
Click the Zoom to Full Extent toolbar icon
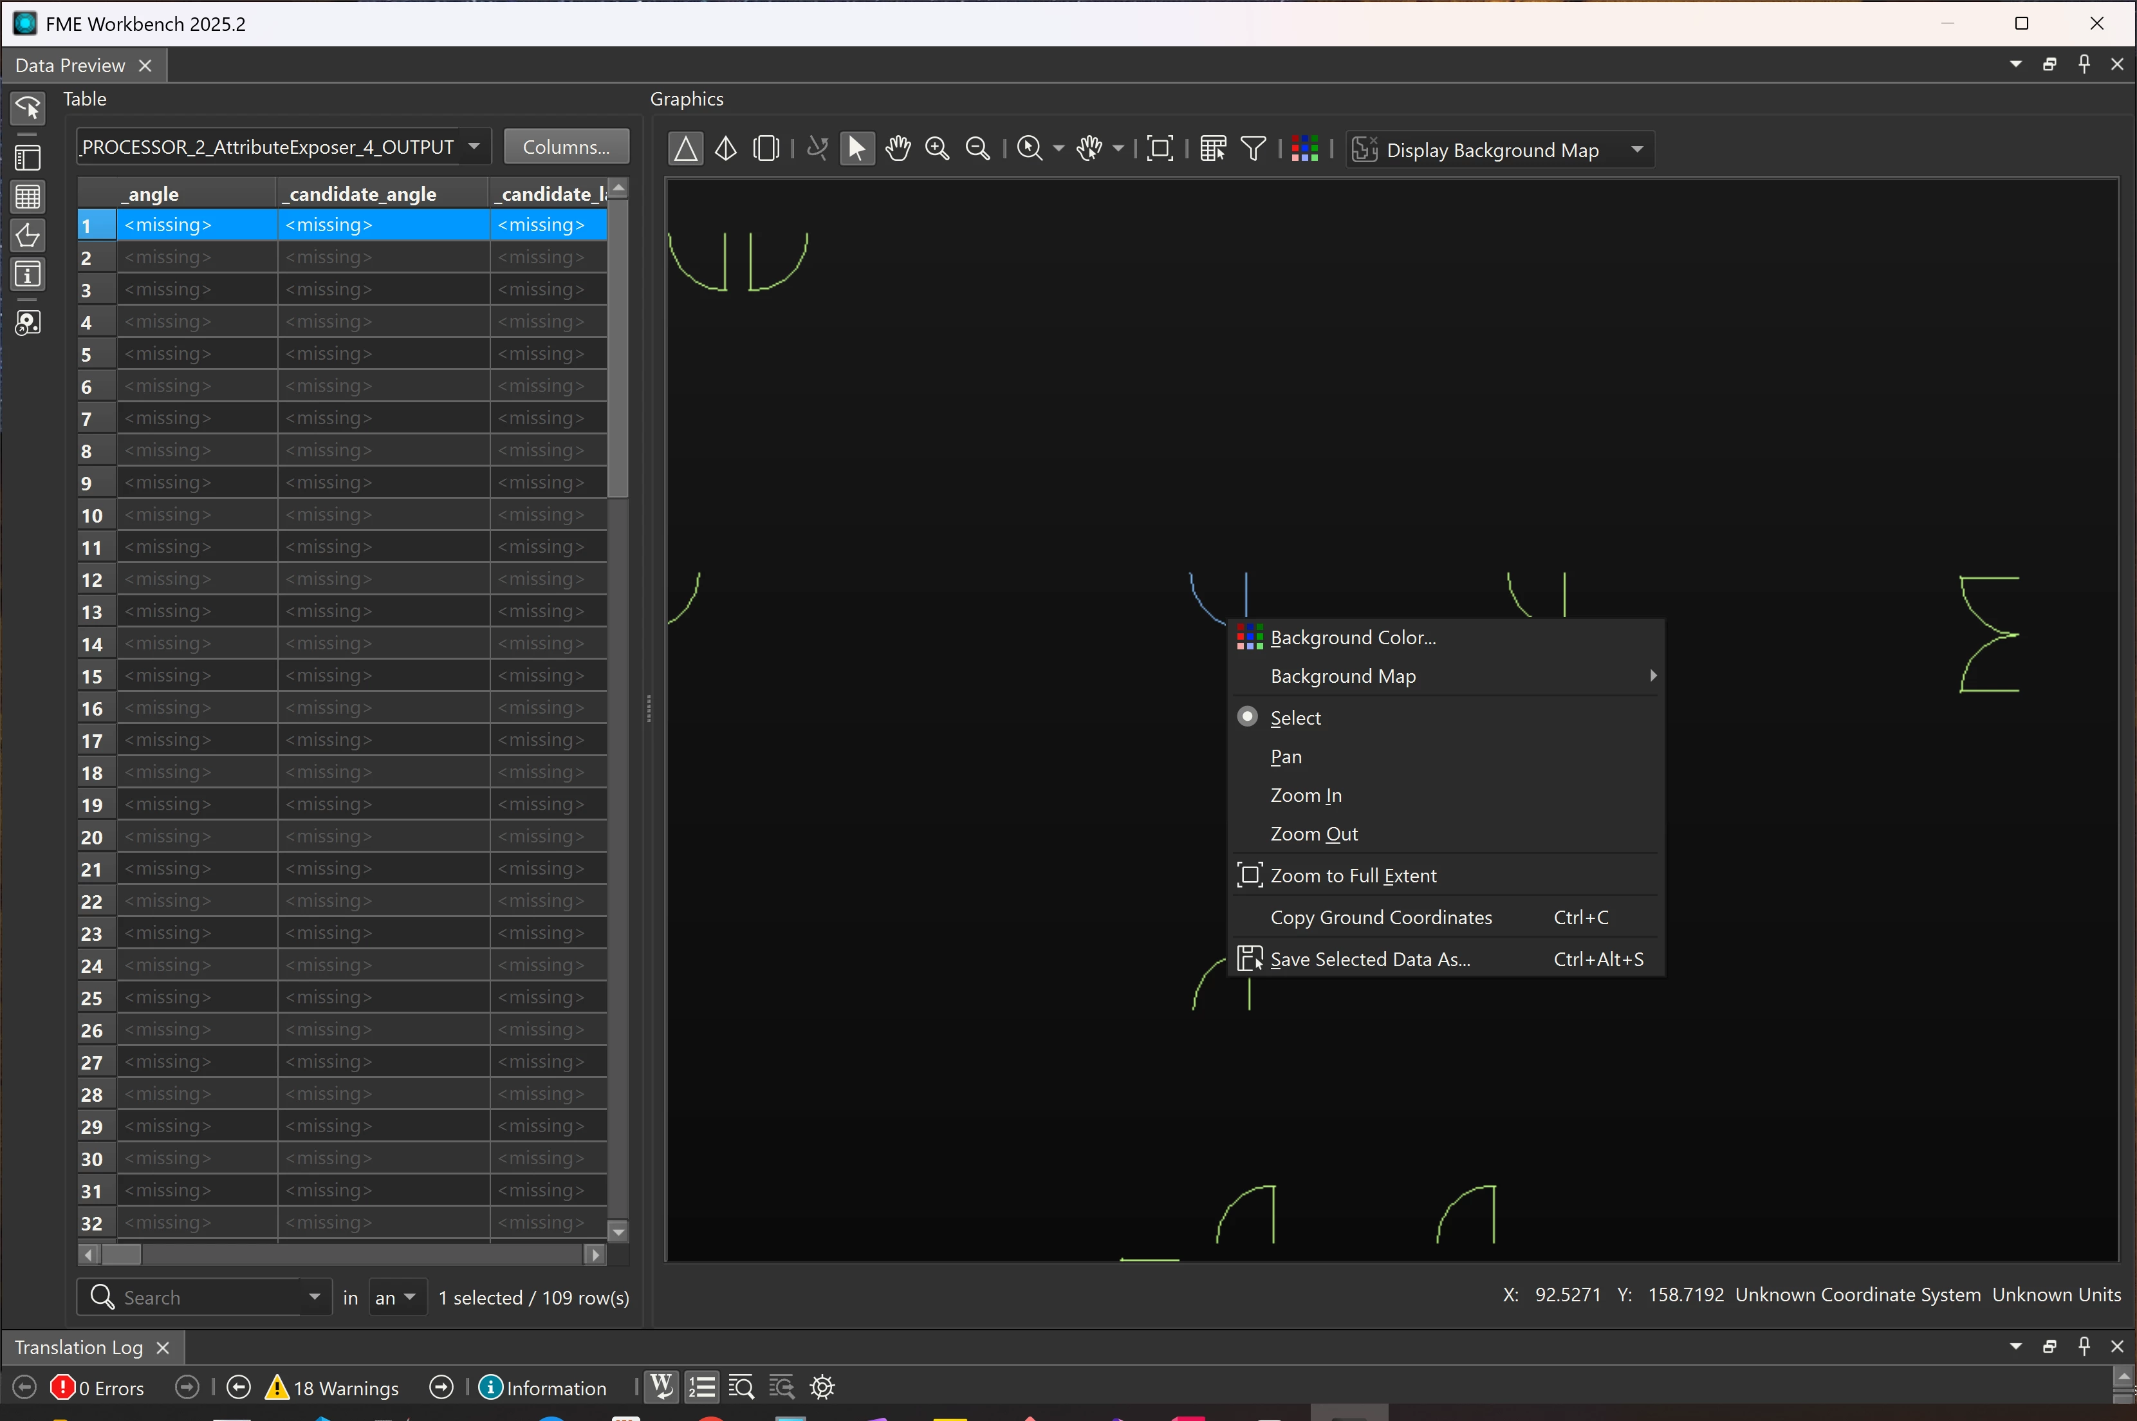point(1160,149)
